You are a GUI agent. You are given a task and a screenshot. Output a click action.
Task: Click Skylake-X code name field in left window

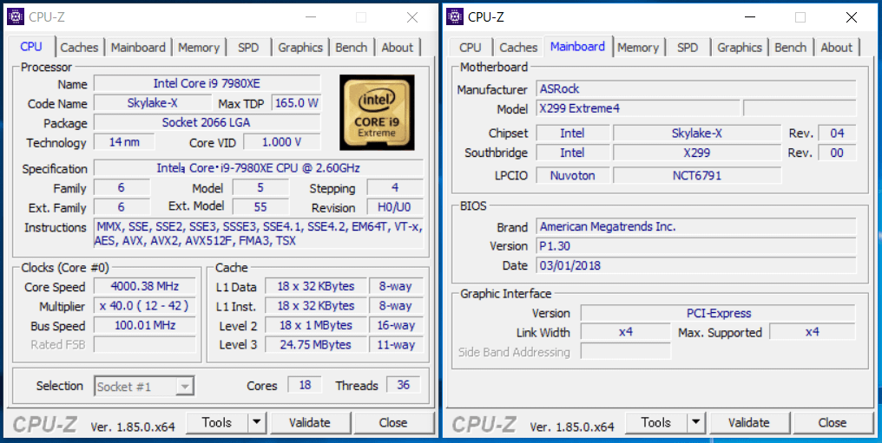(x=153, y=103)
